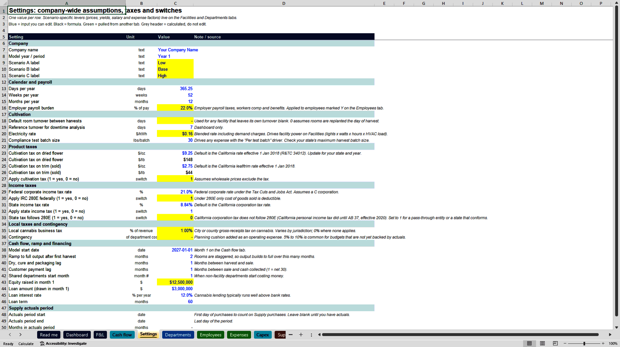This screenshot has width=620, height=347.
Task: Switch to Page Layout view
Action: click(x=542, y=343)
